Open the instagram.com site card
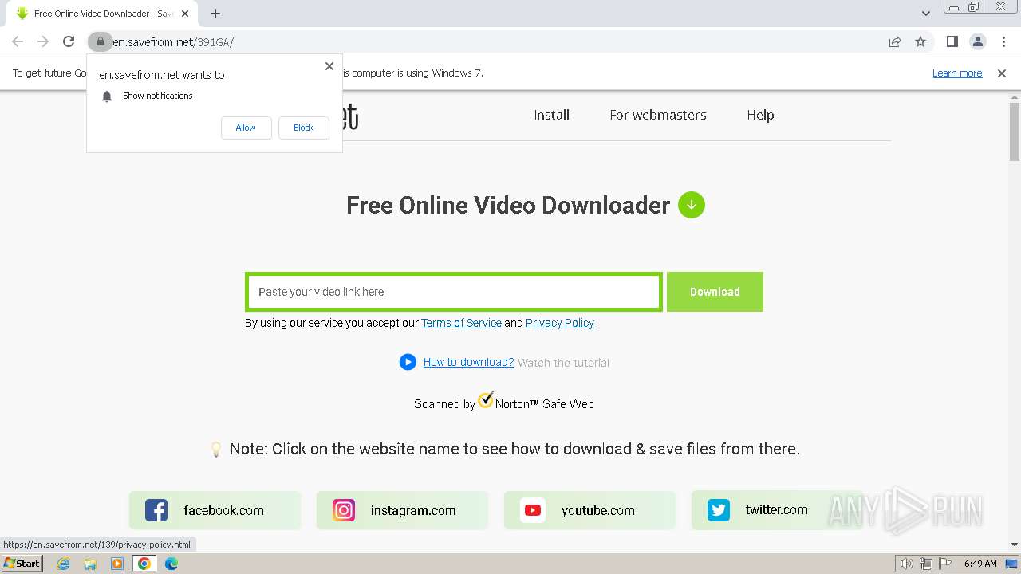This screenshot has height=574, width=1021. coord(402,510)
